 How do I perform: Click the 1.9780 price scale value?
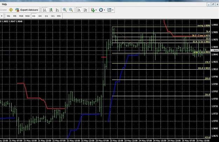tap(215, 84)
